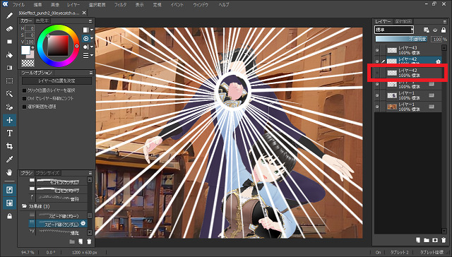Hide the selected レイヤー42 via eye icon
This screenshot has width=452, height=257.
point(377,61)
